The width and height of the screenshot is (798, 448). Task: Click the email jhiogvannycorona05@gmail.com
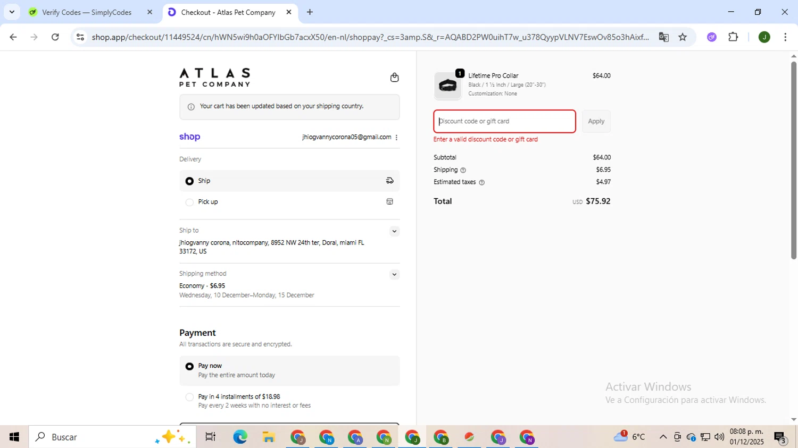pos(346,137)
